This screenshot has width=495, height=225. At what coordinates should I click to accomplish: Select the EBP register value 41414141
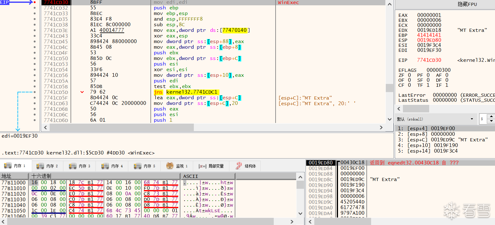click(x=429, y=35)
